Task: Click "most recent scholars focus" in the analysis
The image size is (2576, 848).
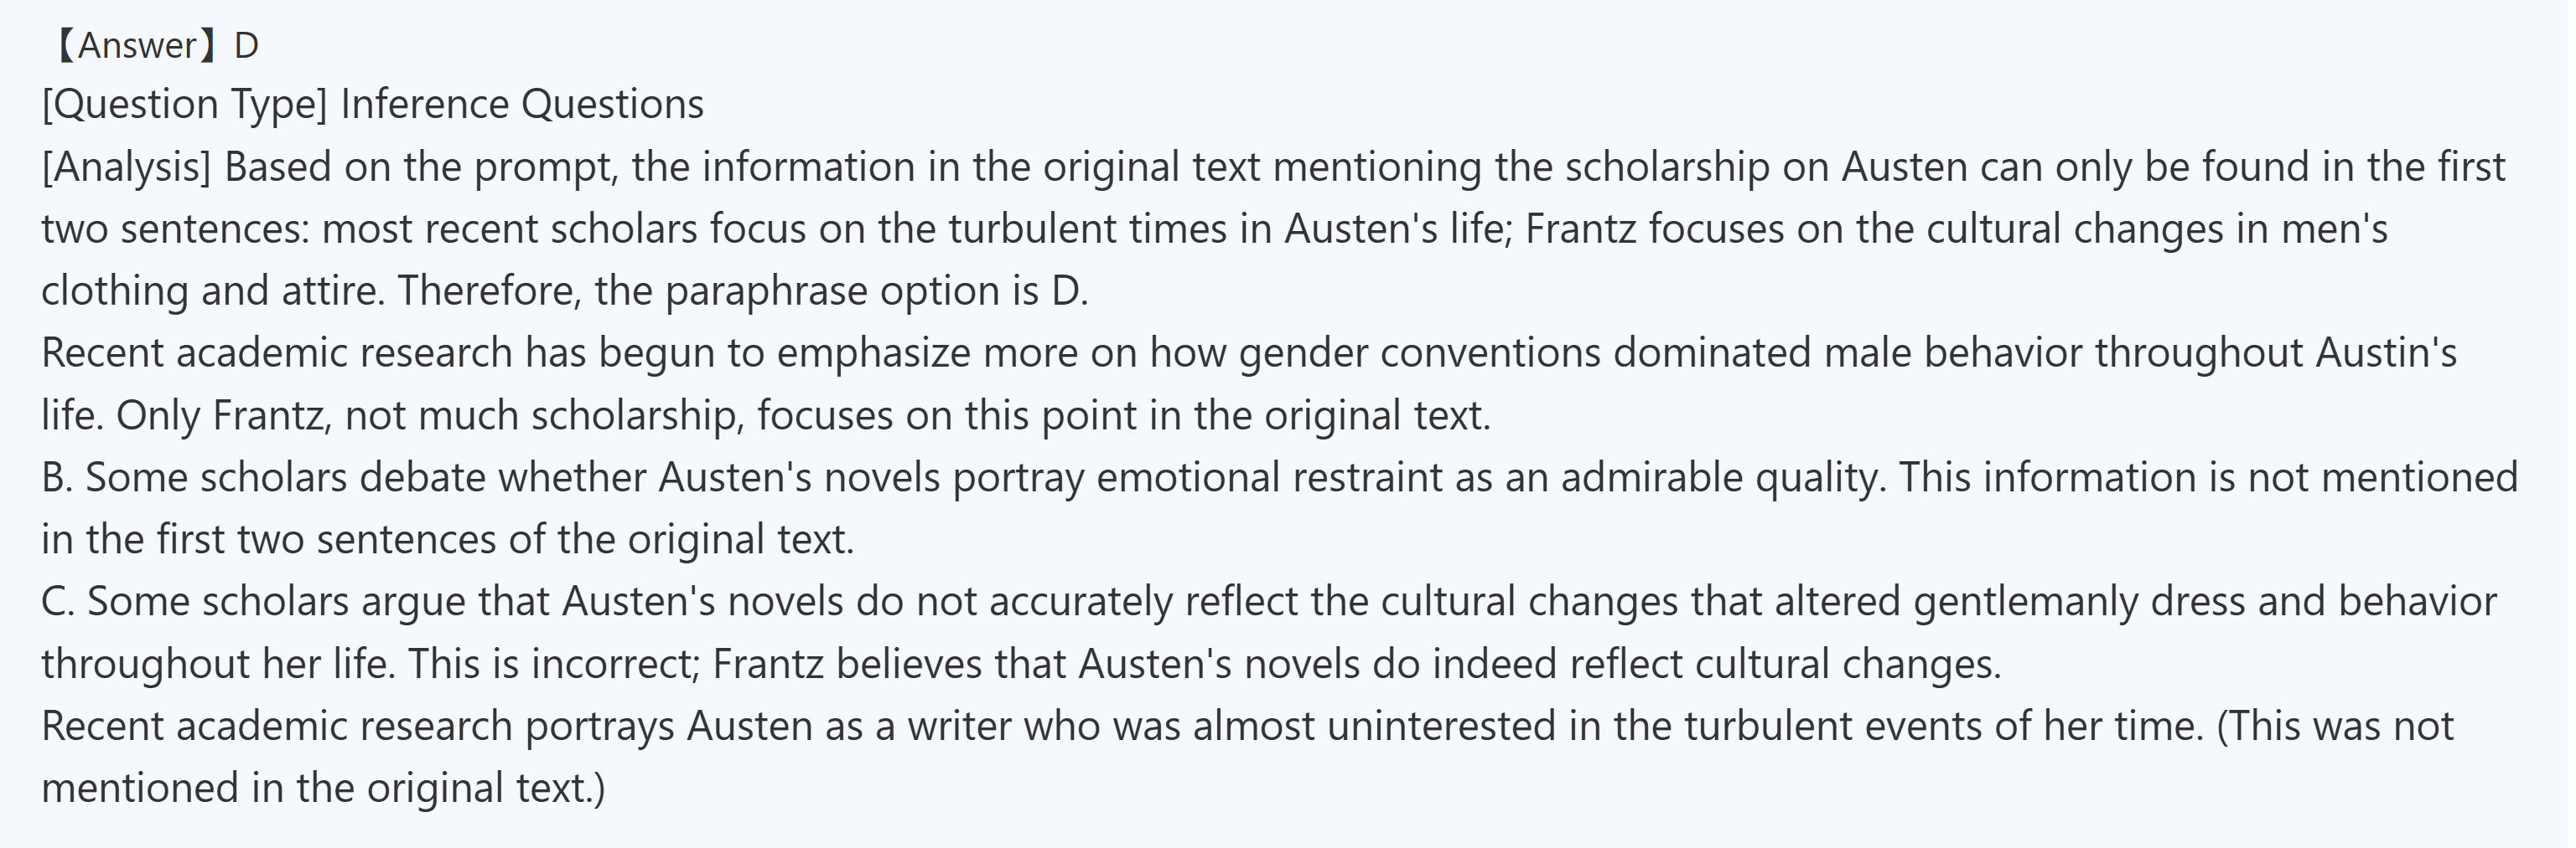Action: click(x=509, y=229)
